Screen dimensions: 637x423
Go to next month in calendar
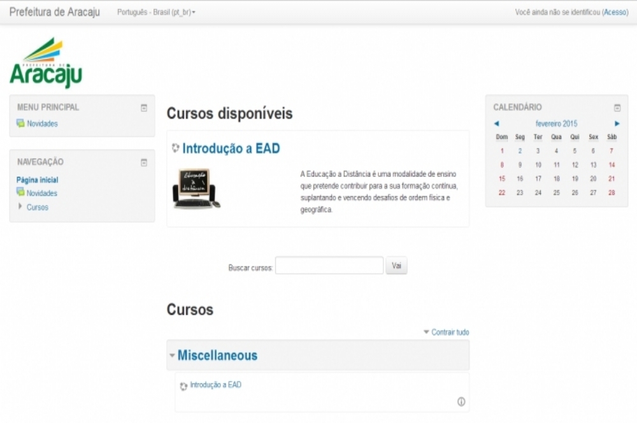pos(617,124)
